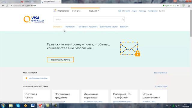Screen dimensions: 192x108
Task: Open Skype from the taskbar
Action: [x=18, y=106]
